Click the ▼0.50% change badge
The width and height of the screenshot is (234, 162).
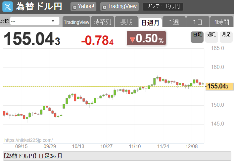tap(146, 38)
